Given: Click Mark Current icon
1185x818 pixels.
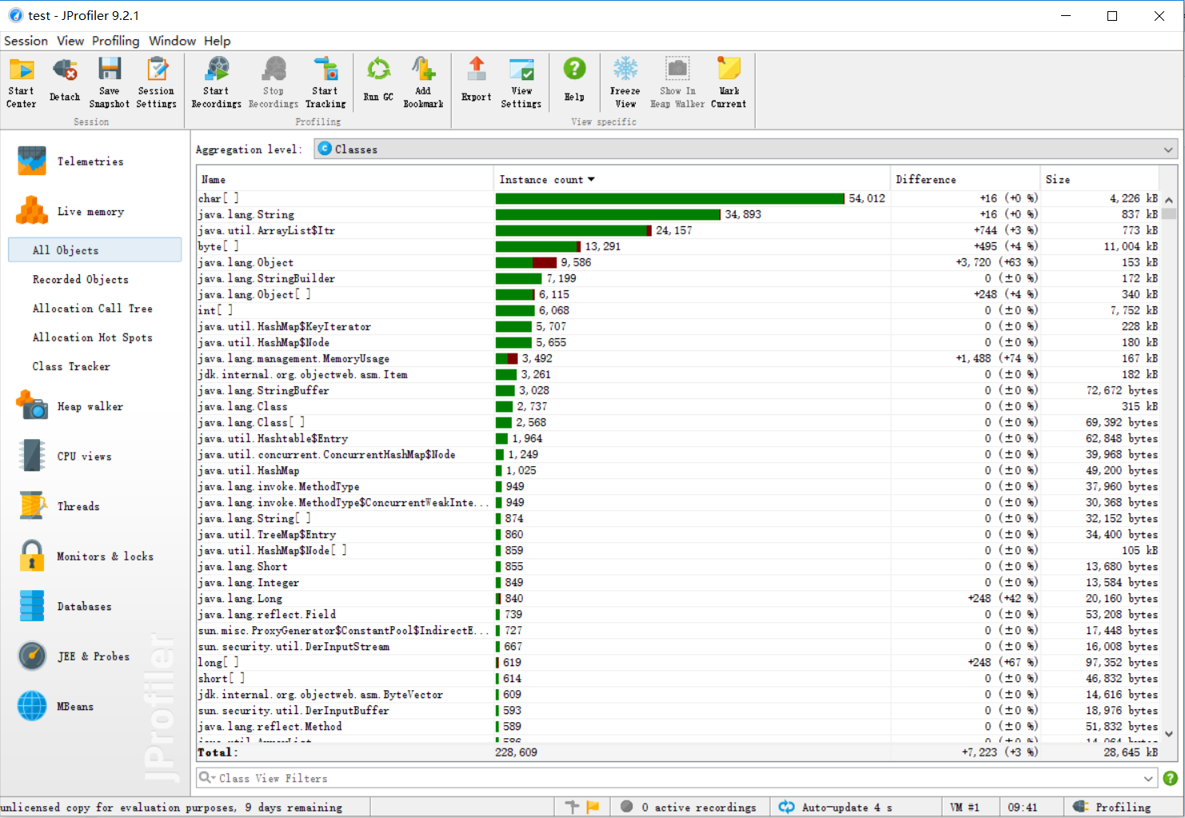Looking at the screenshot, I should (728, 82).
